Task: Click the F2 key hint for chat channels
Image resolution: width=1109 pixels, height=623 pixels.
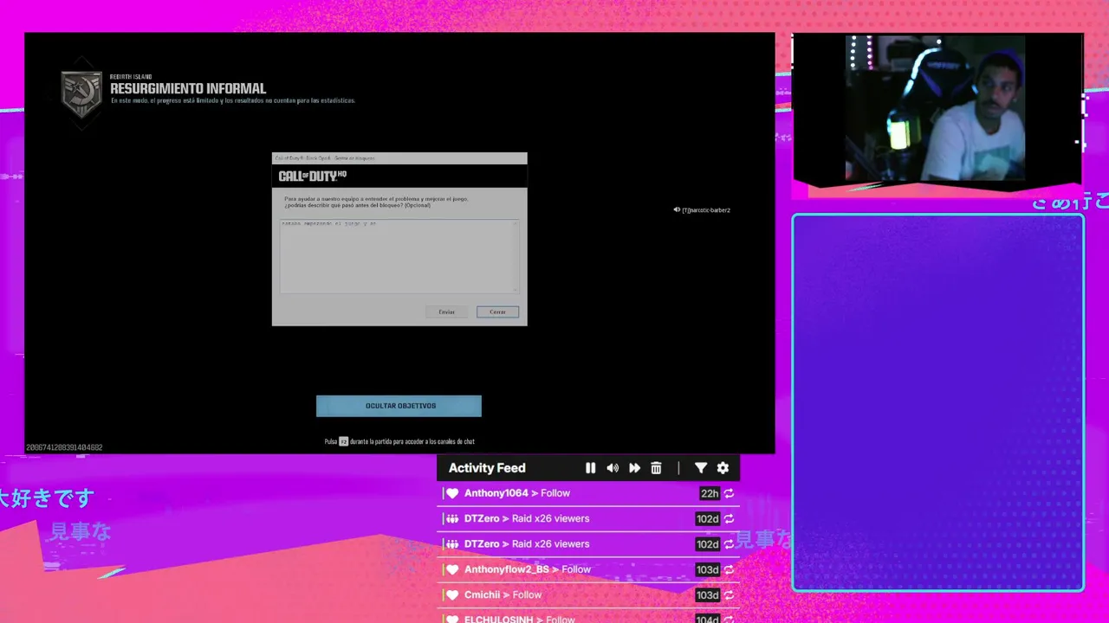Action: [x=343, y=441]
